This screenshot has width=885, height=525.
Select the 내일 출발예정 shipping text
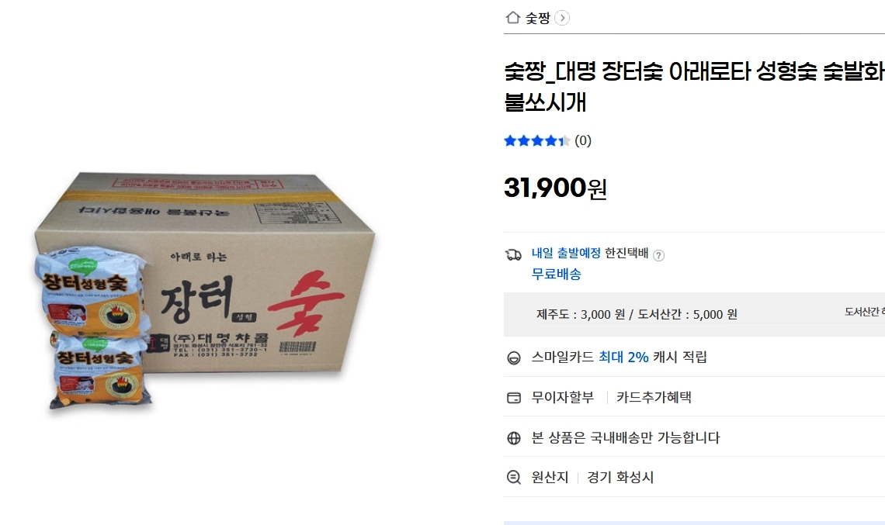(566, 254)
